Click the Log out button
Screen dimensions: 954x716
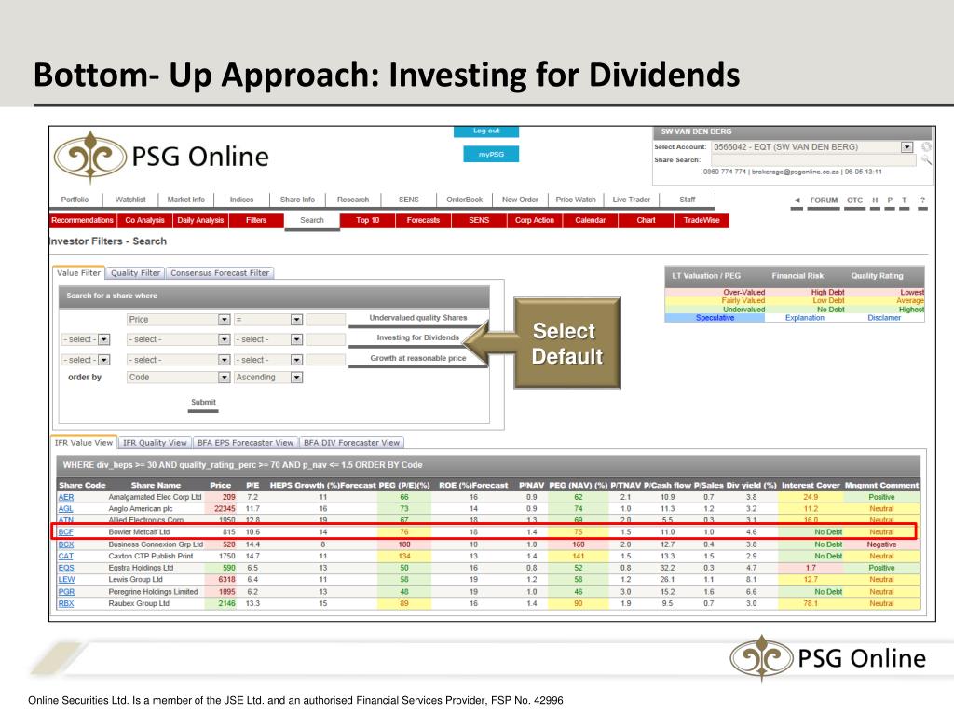tap(486, 131)
